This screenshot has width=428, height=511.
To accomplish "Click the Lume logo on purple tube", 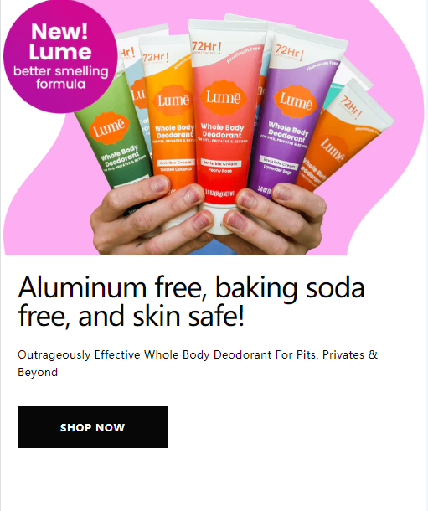I will coord(296,101).
